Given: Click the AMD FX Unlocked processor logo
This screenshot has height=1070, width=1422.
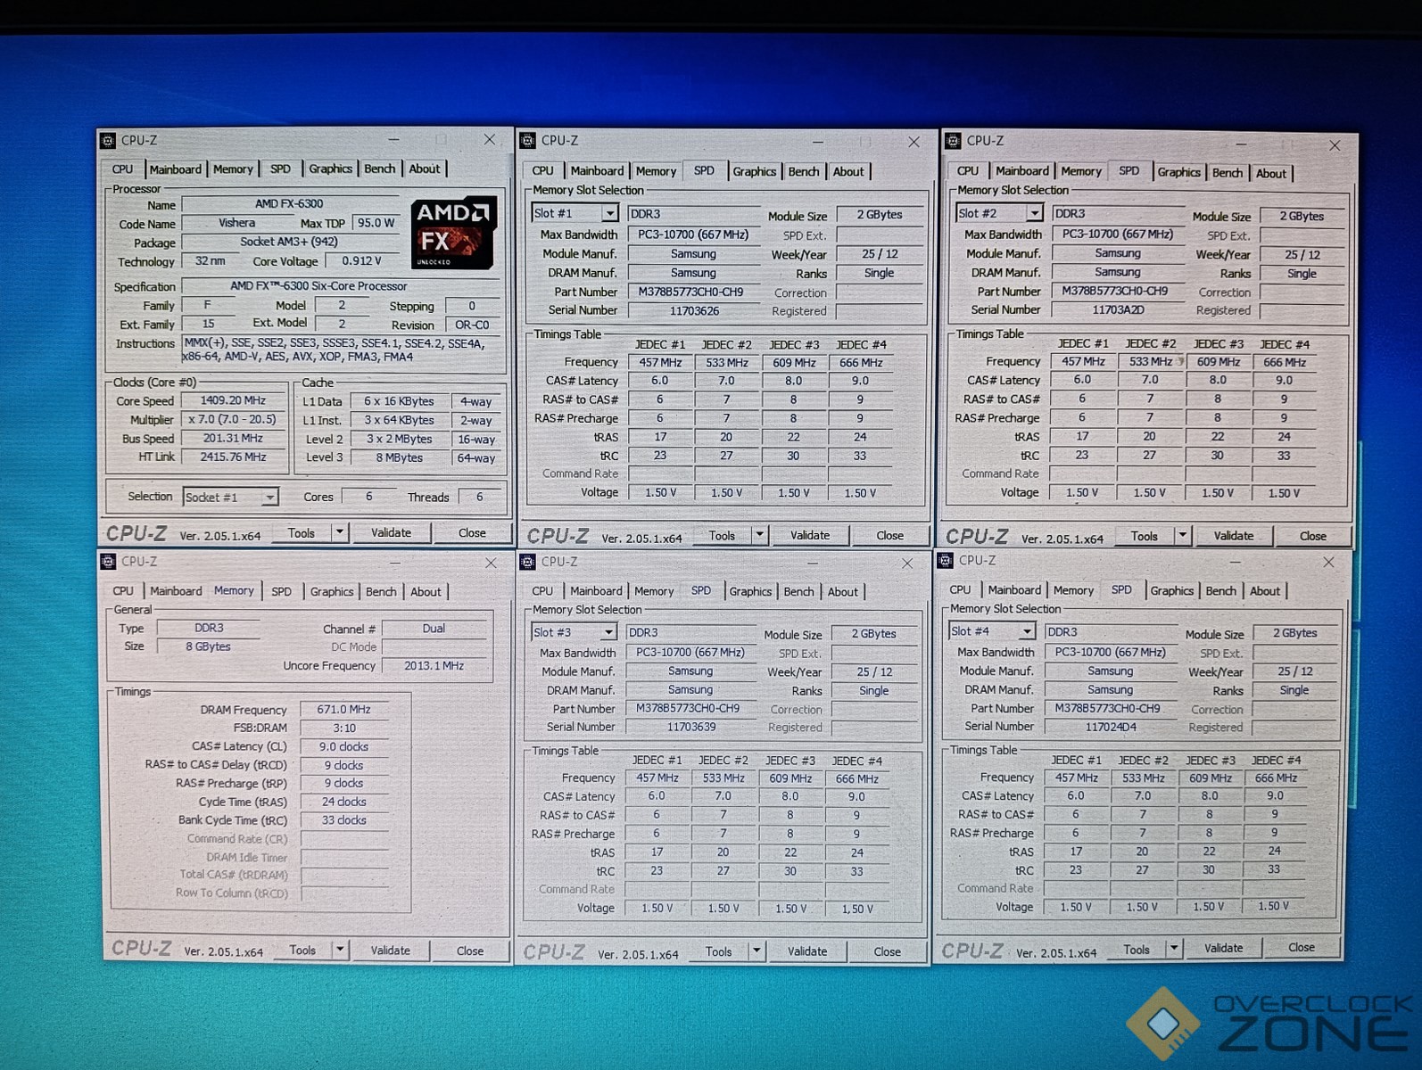Looking at the screenshot, I should pos(453,233).
